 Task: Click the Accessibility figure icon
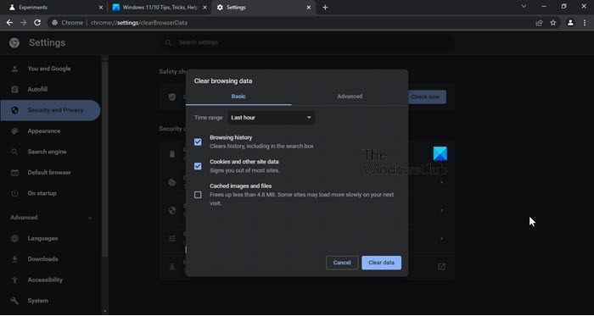(x=14, y=280)
